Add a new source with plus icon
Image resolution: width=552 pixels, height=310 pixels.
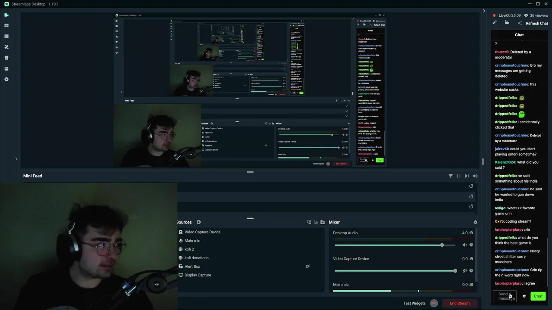(199, 222)
